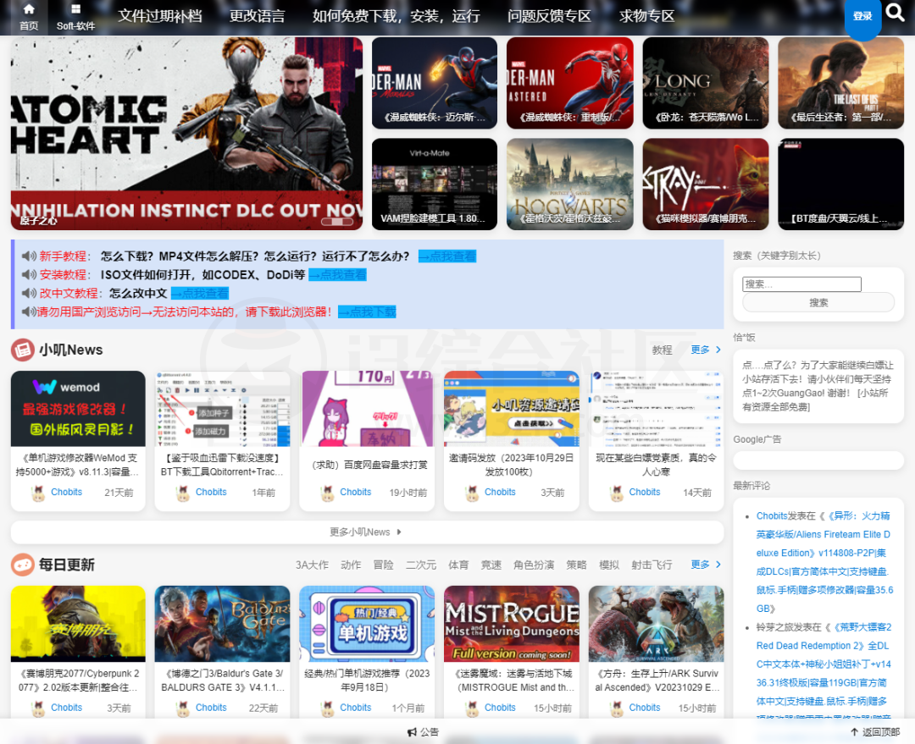Click the 小叽News section icon
The image size is (915, 744).
22,350
